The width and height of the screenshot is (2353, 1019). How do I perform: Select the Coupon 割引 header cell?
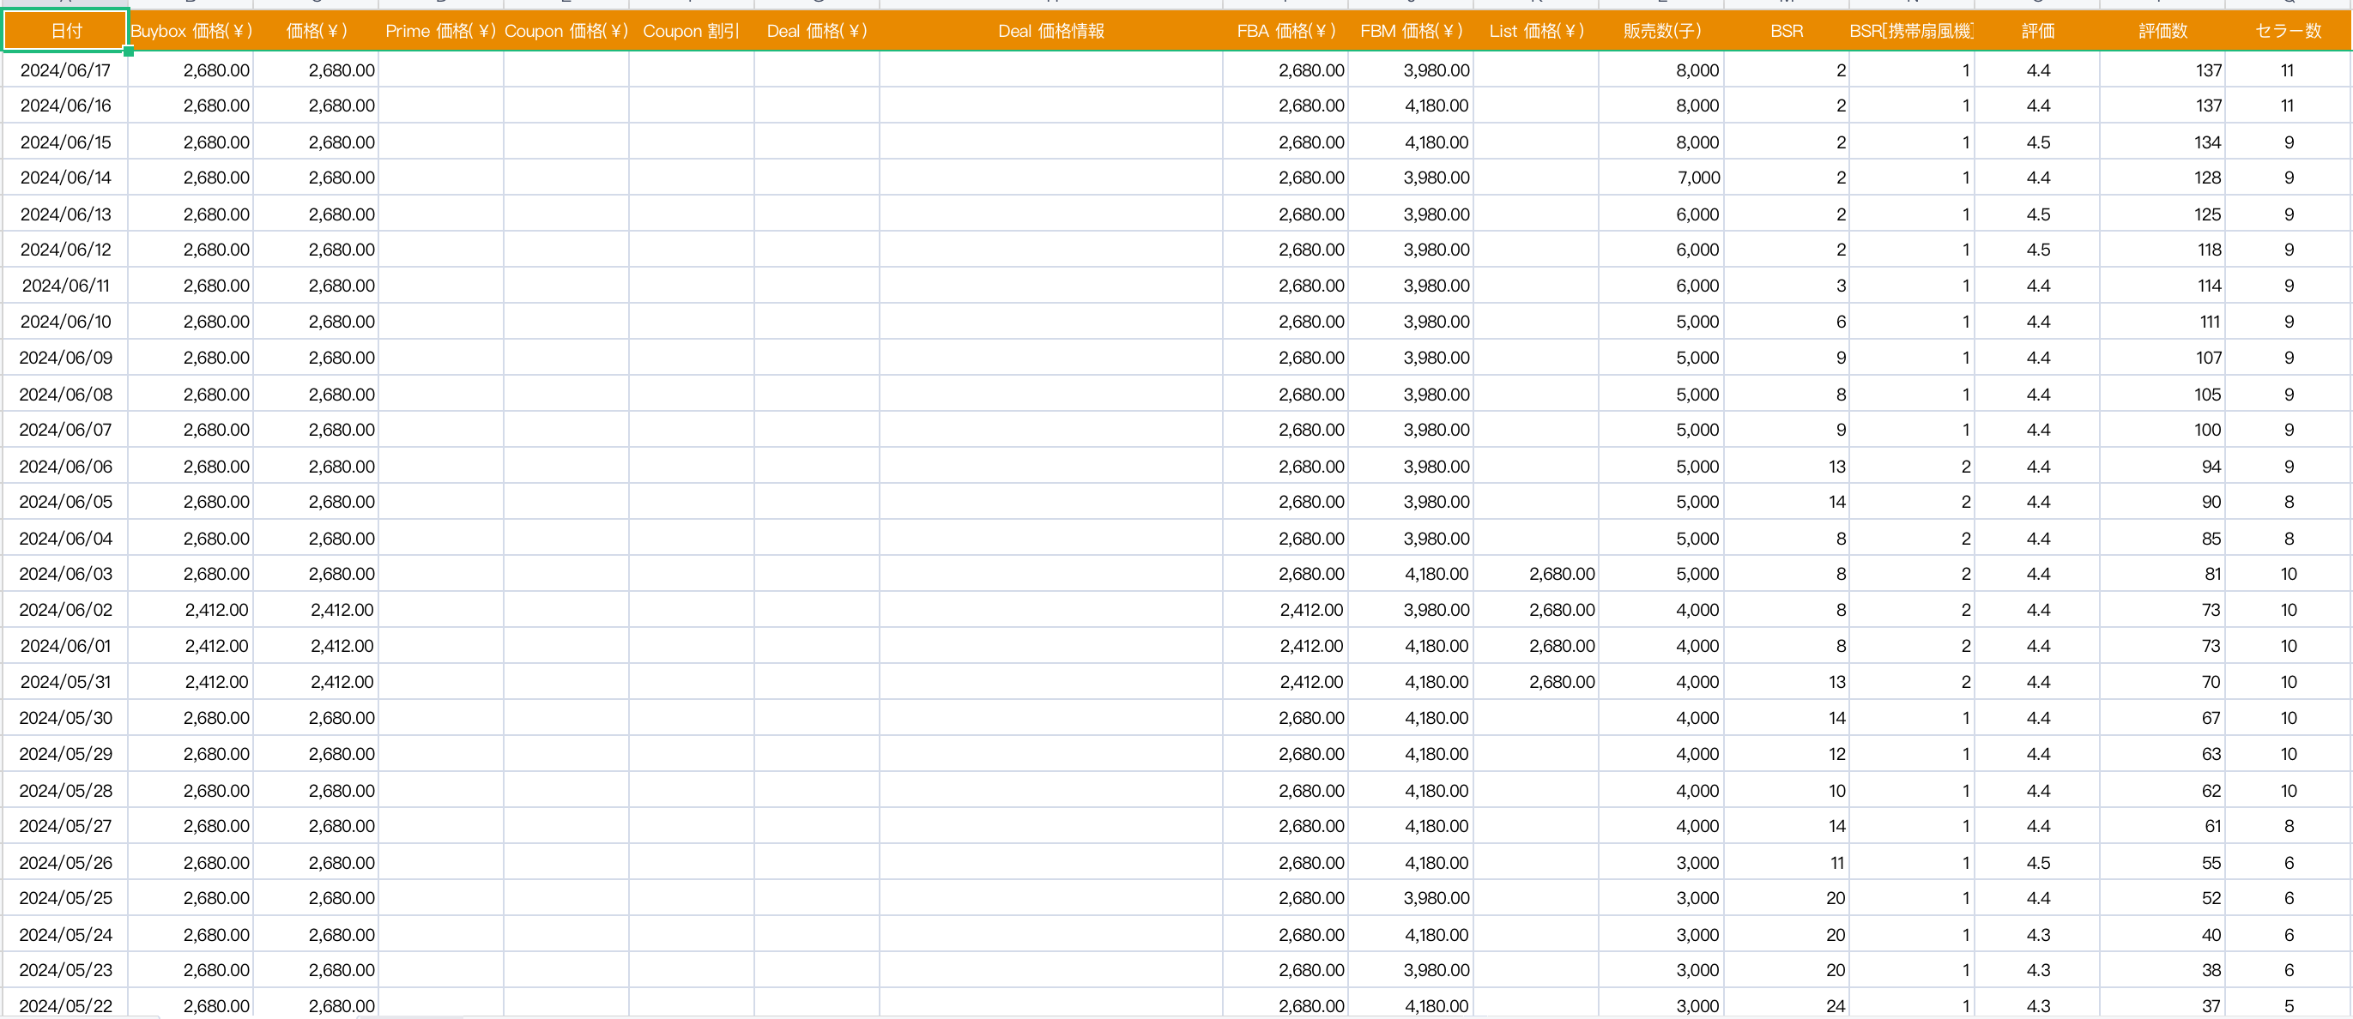tap(692, 31)
